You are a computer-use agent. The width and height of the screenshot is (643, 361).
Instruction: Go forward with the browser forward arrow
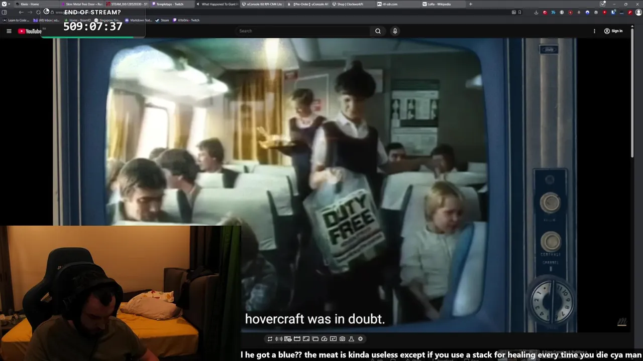coord(29,12)
